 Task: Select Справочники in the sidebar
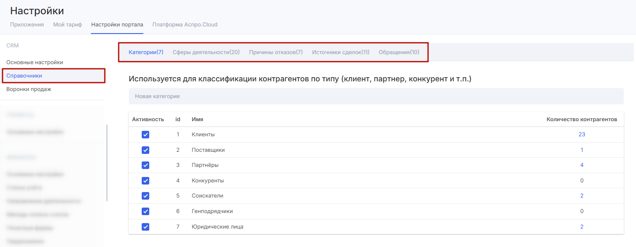[x=24, y=76]
